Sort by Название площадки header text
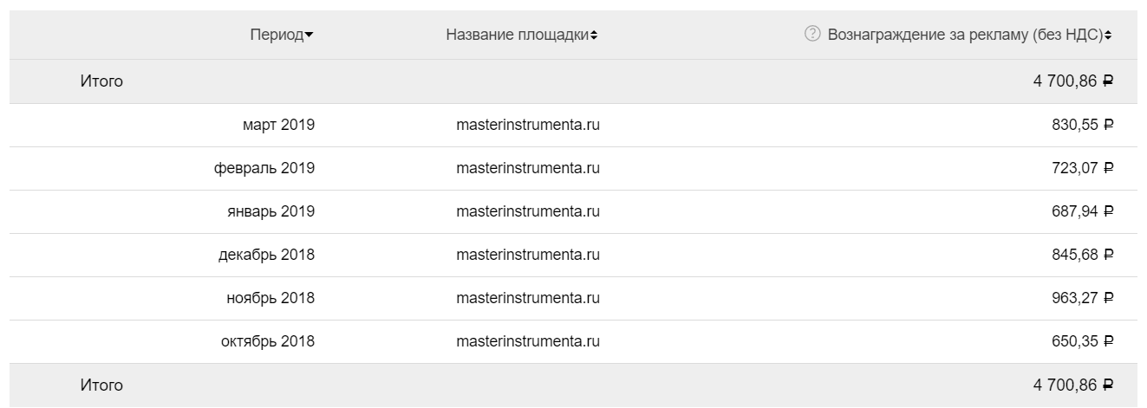The width and height of the screenshot is (1147, 408). point(517,35)
